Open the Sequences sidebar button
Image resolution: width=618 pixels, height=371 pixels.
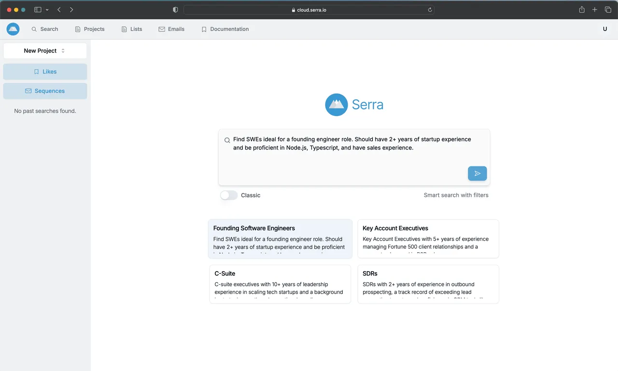pos(45,91)
